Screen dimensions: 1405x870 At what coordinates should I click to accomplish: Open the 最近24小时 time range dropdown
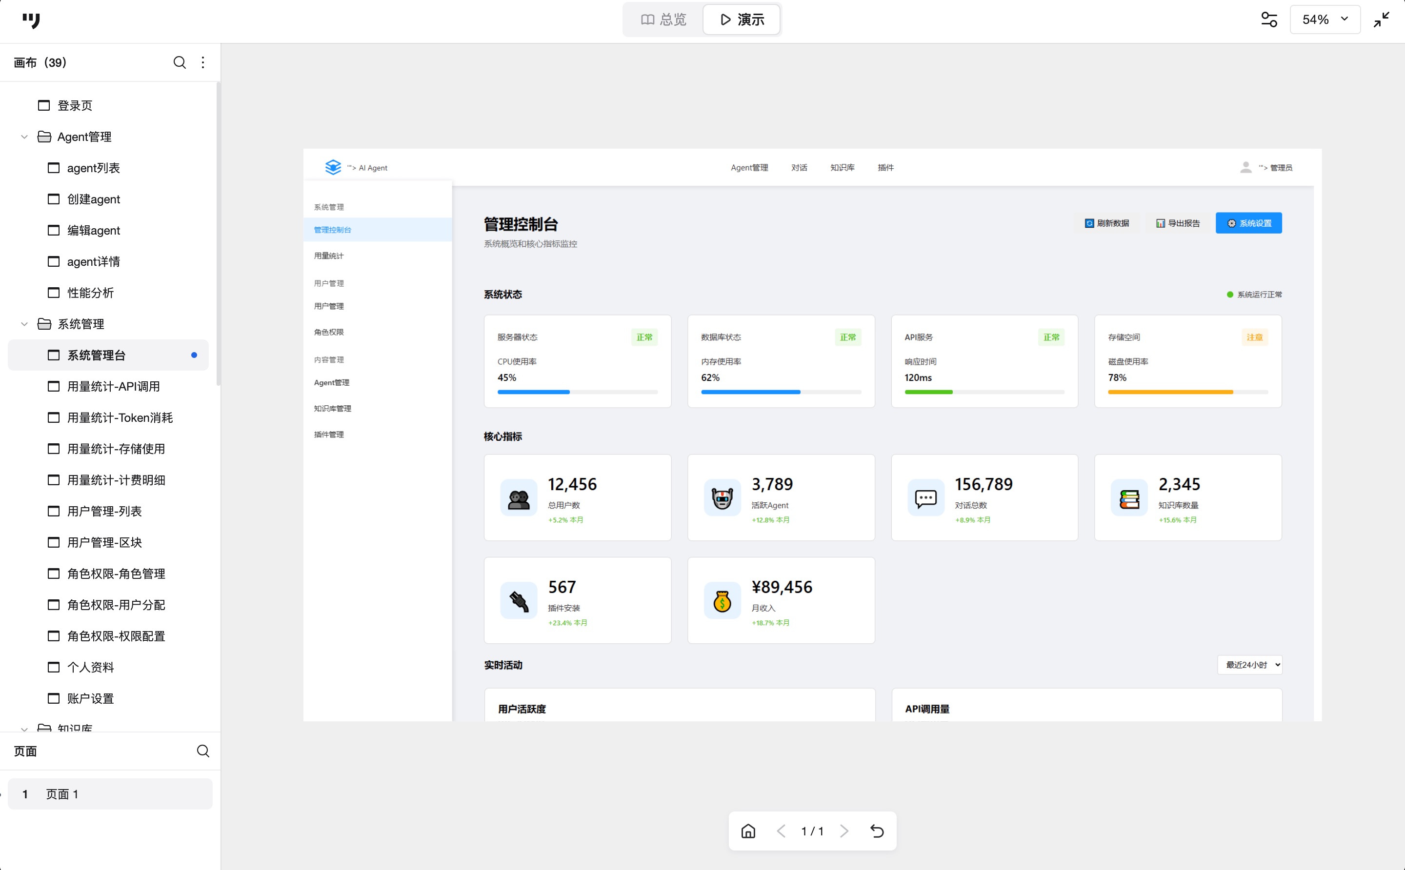tap(1249, 665)
